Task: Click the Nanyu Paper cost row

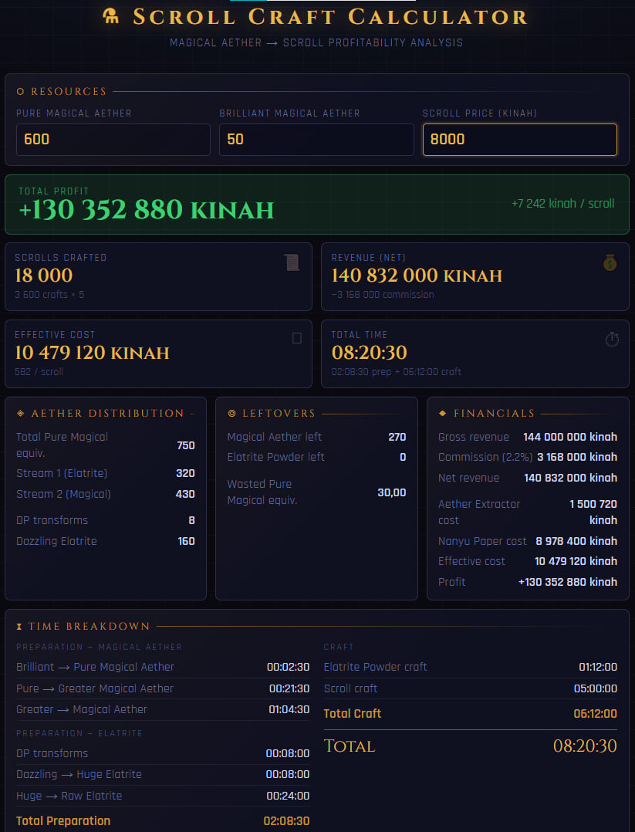Action: [528, 541]
